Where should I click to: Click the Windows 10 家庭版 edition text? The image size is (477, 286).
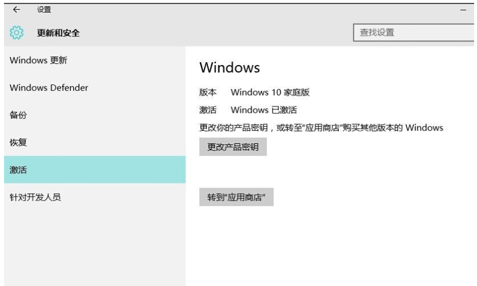pyautogui.click(x=270, y=93)
